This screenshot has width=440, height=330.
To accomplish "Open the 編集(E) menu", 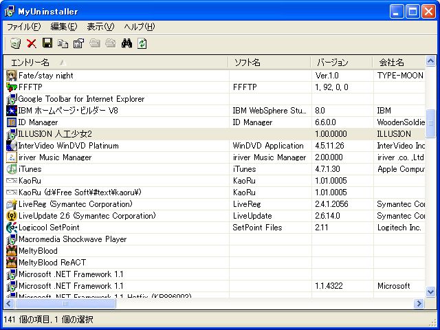I will pos(64,27).
